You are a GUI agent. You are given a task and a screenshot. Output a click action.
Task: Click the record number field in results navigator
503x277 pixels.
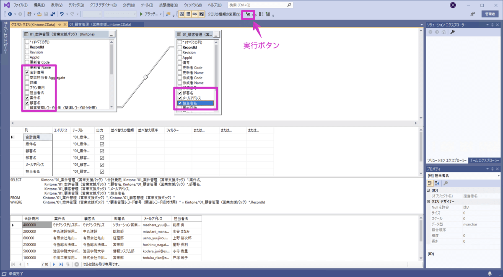click(33, 264)
